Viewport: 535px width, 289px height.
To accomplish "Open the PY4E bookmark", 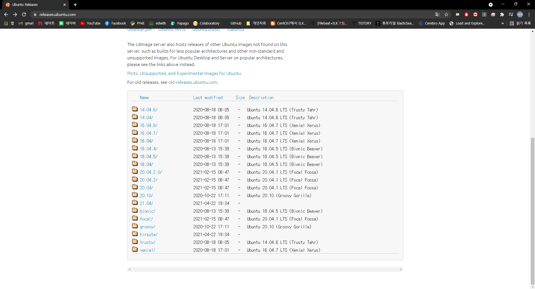I will (x=137, y=23).
